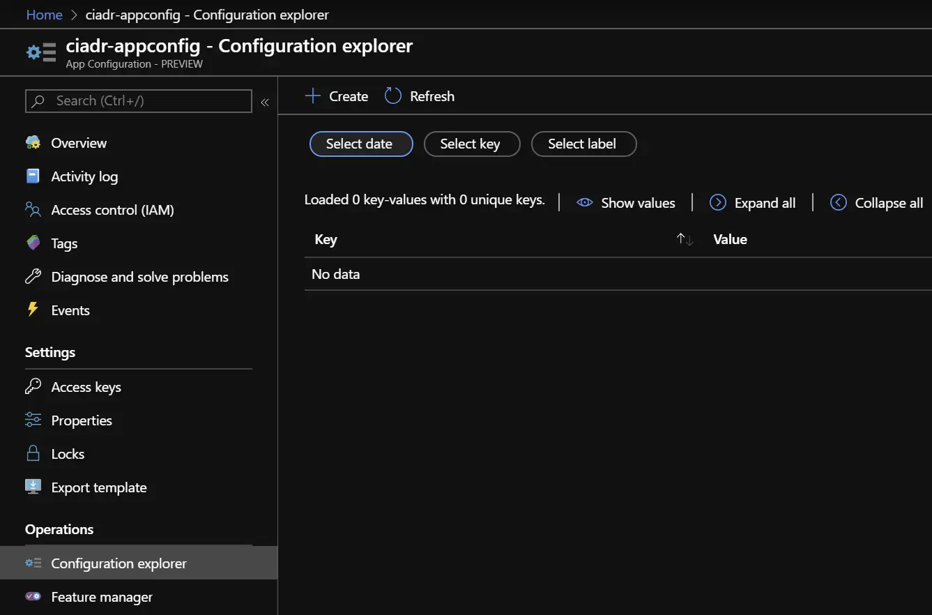Click the Collapse all chevron icon
Screen dimensions: 932x615
point(839,203)
